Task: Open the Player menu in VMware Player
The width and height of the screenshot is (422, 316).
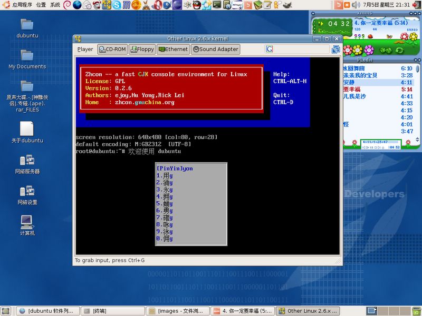Action: [85, 49]
